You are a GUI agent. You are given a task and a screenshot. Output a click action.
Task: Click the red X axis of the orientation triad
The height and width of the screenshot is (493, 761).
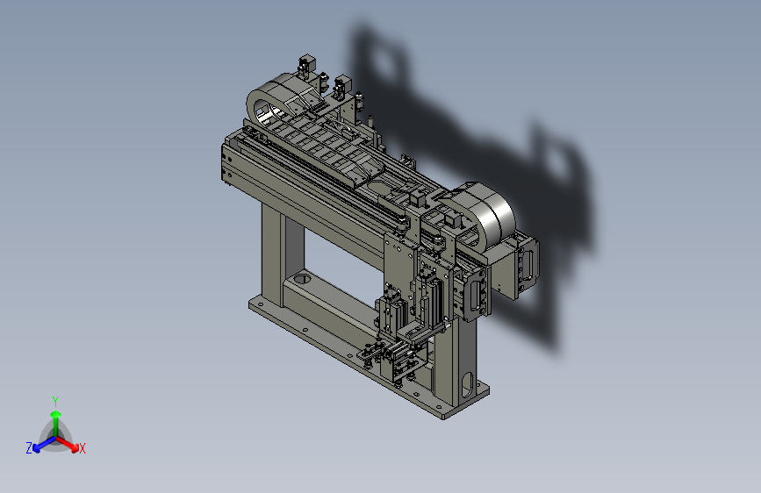[x=68, y=444]
